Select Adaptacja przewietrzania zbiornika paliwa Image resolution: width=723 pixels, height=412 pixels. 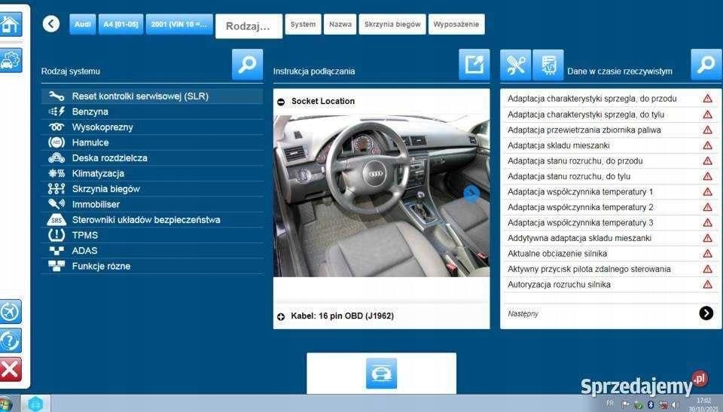610,130
